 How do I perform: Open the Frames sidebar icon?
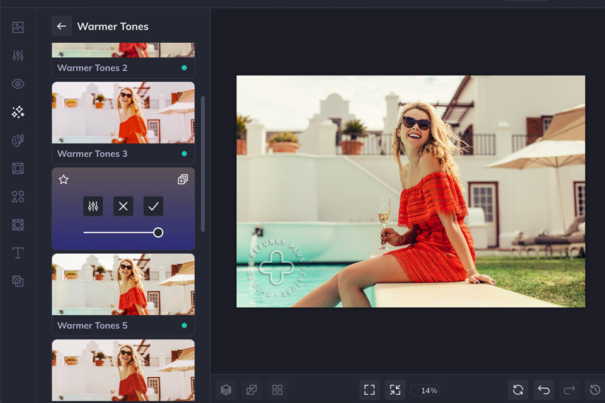click(18, 168)
